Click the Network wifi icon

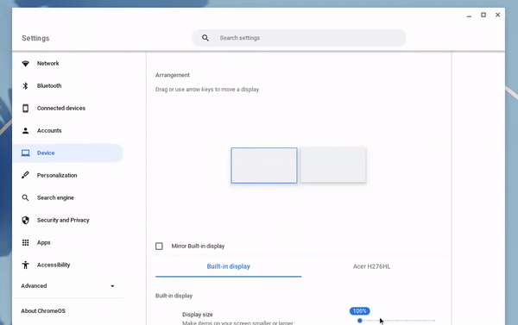click(25, 63)
